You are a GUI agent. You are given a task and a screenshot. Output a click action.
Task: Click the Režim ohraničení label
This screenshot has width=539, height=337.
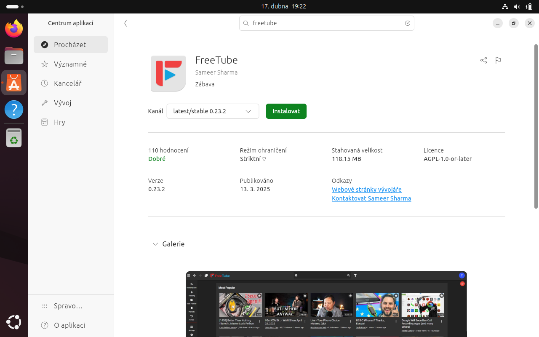pyautogui.click(x=263, y=150)
